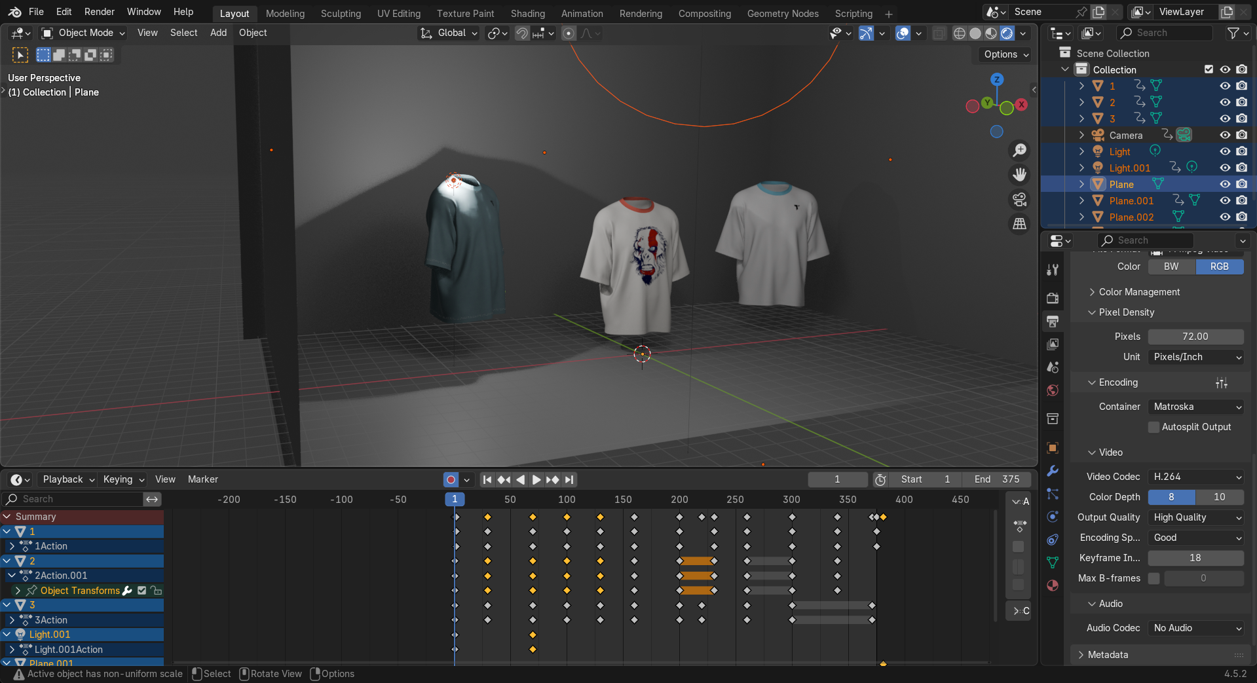The height and width of the screenshot is (683, 1257).
Task: Expand the Metadata panel
Action: 1108,655
